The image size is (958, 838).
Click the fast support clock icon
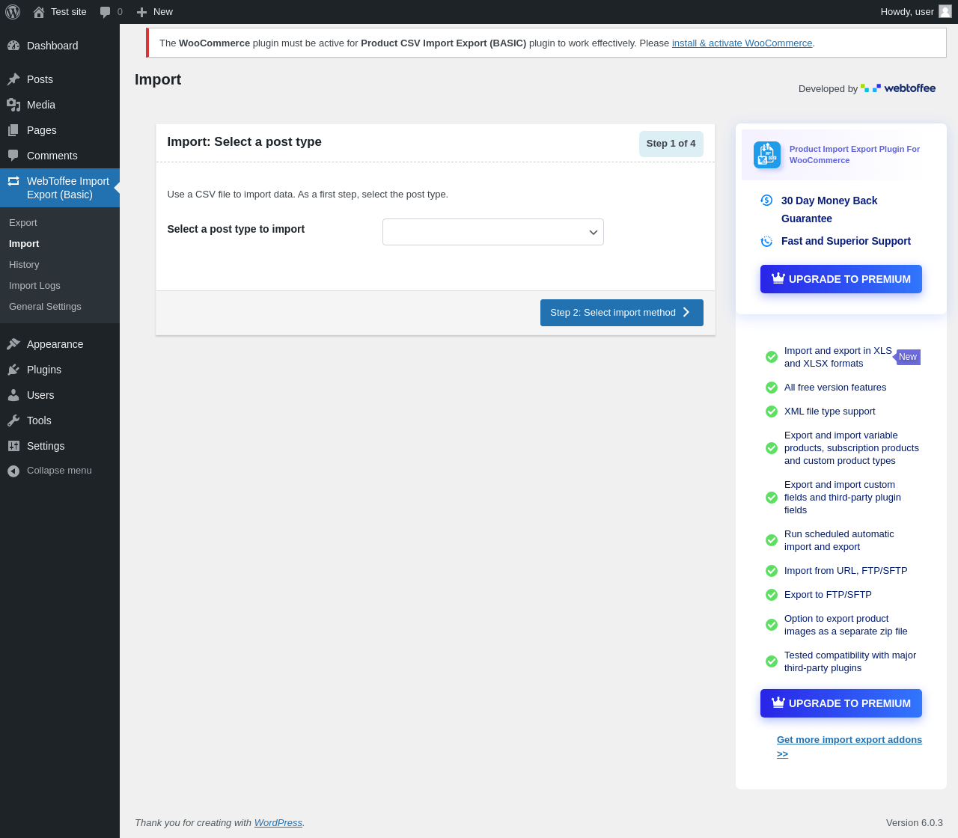[766, 241]
